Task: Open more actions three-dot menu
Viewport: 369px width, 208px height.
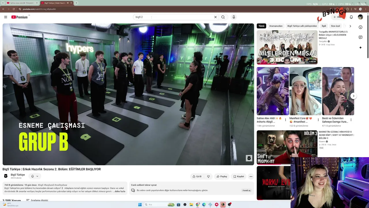Action: (x=251, y=177)
